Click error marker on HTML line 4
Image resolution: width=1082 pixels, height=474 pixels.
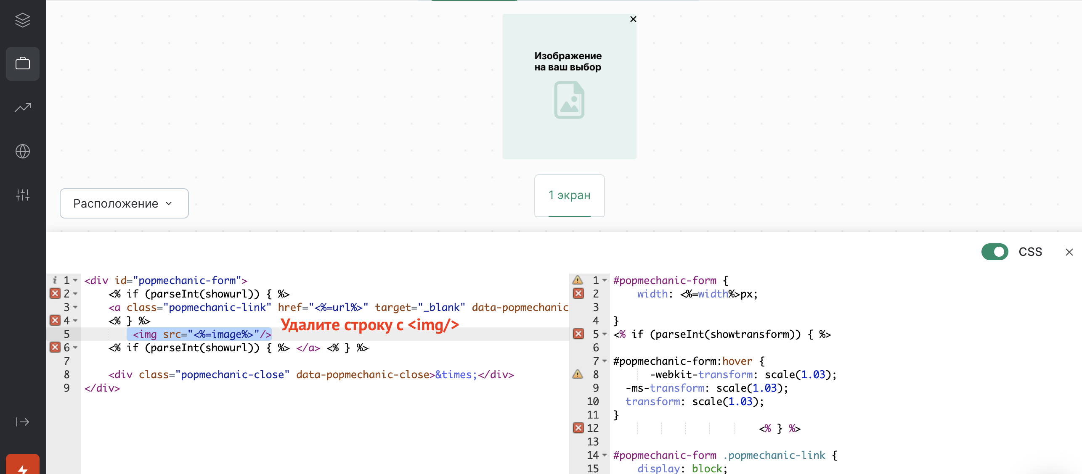55,320
